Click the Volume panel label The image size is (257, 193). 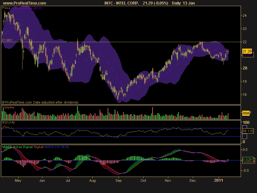pos(8,107)
